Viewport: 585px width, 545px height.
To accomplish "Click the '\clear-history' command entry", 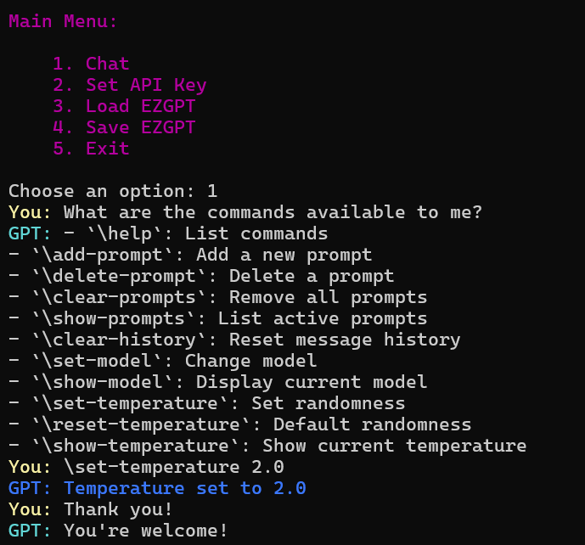I will tap(234, 340).
